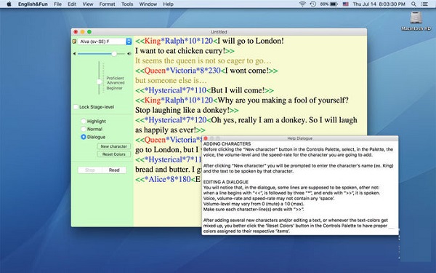Select the Dialogue radio button
436x273 pixels.
point(84,137)
